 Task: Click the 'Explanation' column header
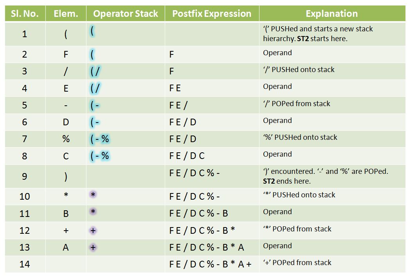pos(332,14)
